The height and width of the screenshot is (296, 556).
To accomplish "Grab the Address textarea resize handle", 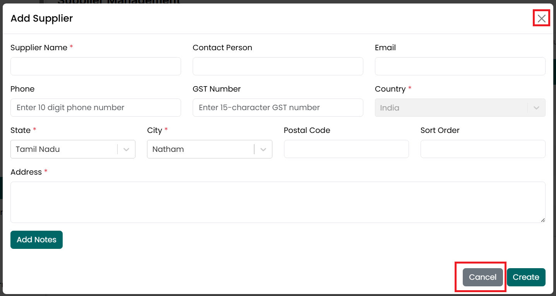I will tap(543, 220).
